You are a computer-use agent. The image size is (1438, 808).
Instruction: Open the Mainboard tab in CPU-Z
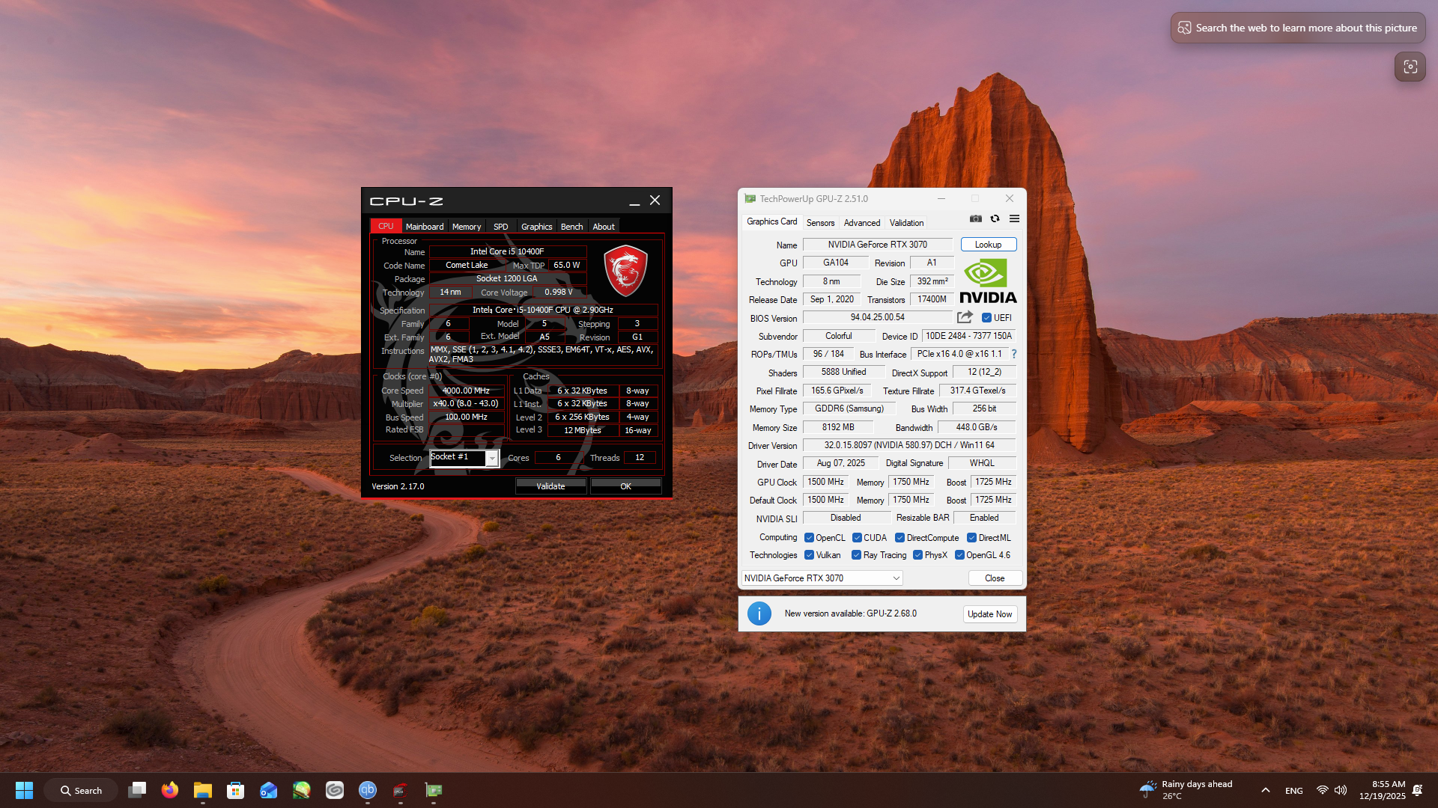(x=425, y=227)
